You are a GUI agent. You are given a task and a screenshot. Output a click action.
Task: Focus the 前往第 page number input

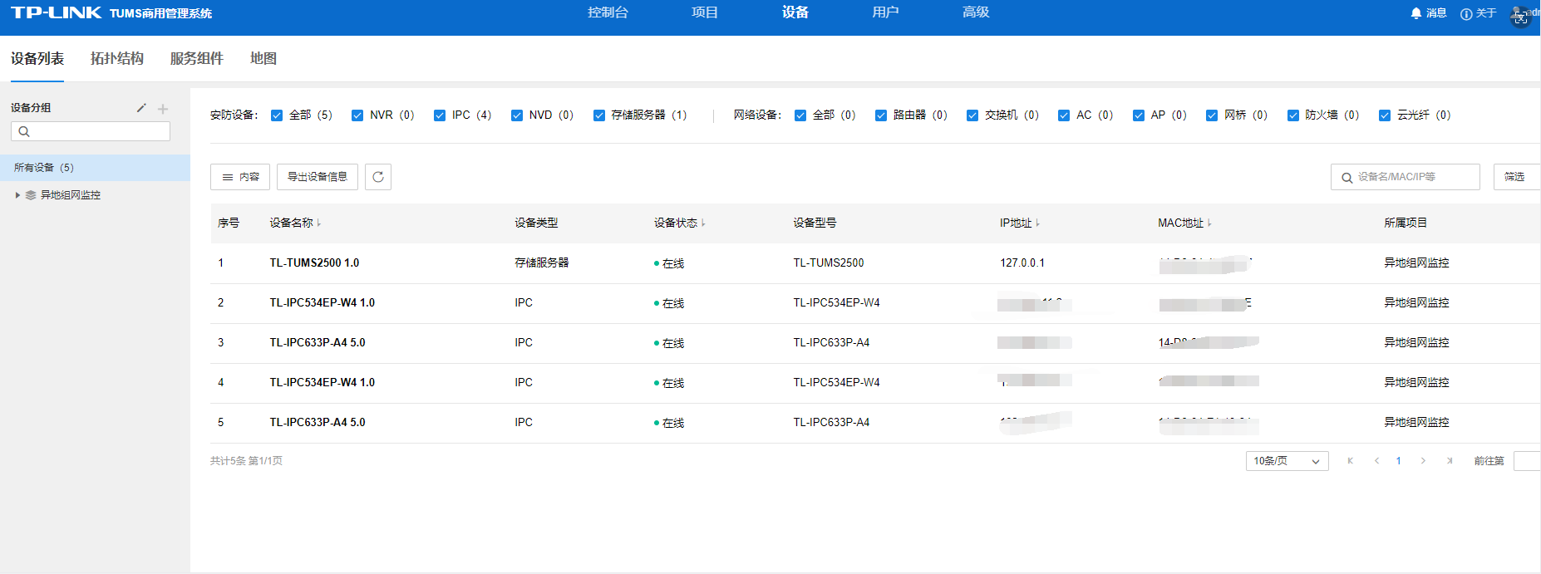(1527, 461)
